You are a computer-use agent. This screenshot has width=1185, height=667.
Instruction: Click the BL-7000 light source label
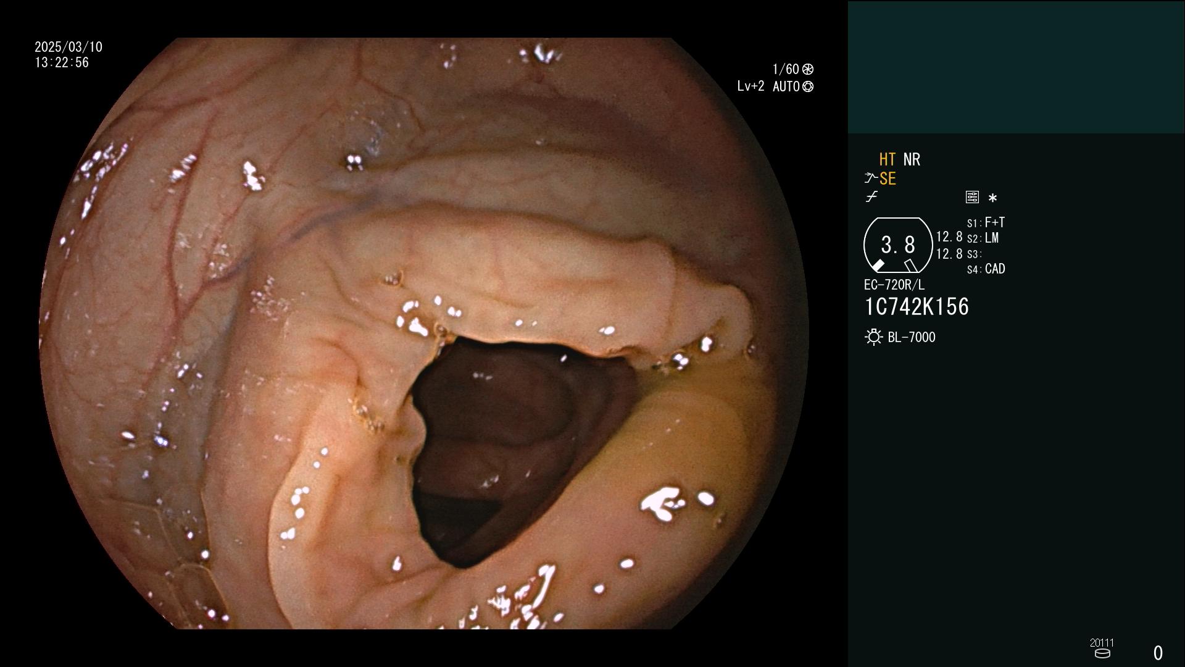(x=912, y=337)
